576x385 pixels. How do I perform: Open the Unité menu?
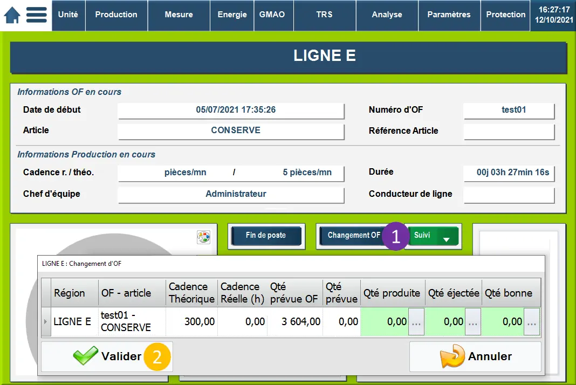tap(68, 15)
